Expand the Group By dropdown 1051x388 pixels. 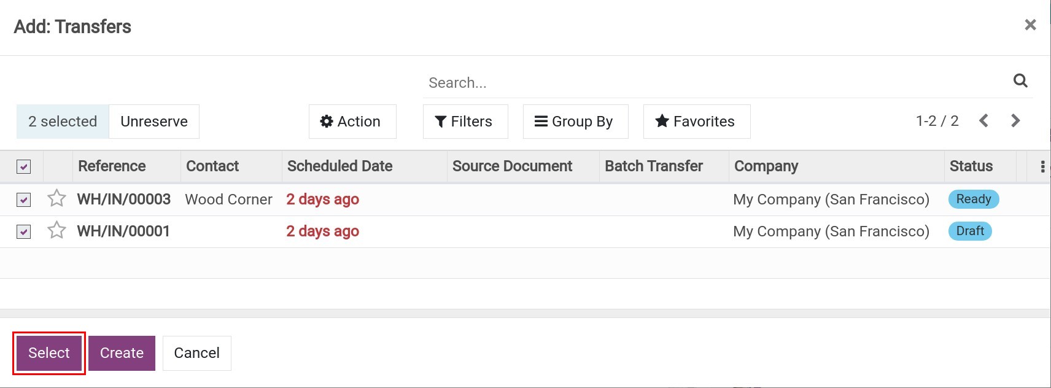[x=575, y=122]
